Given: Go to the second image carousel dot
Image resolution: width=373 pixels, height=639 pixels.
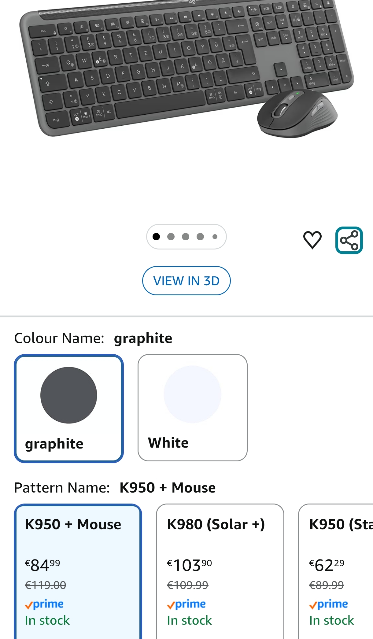Looking at the screenshot, I should pos(171,237).
